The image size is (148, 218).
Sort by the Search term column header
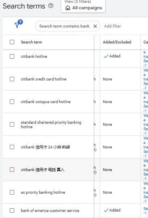31,42
